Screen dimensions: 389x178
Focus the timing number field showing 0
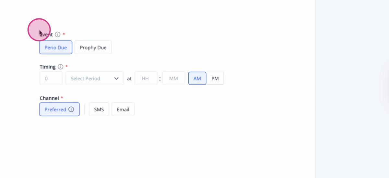pyautogui.click(x=51, y=79)
